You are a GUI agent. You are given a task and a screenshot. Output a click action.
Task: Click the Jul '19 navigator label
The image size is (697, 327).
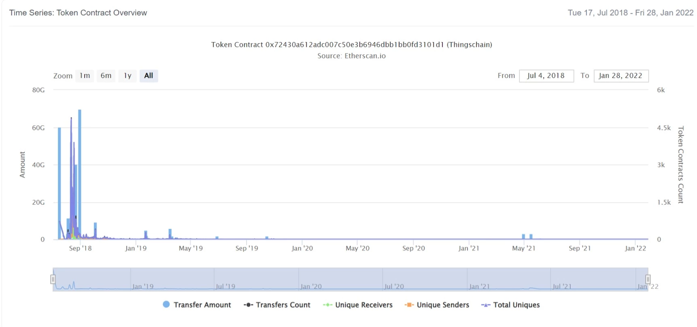click(x=225, y=287)
